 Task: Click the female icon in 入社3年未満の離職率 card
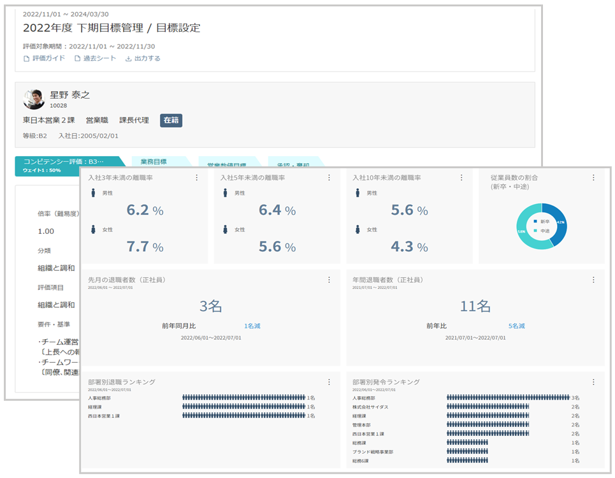point(92,229)
